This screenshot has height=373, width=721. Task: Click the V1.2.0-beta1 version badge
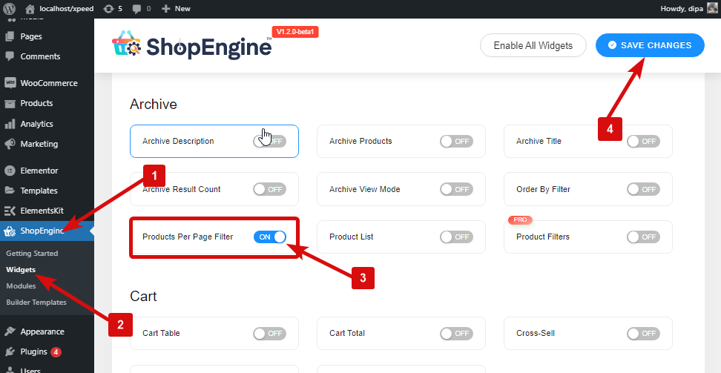[x=296, y=32]
